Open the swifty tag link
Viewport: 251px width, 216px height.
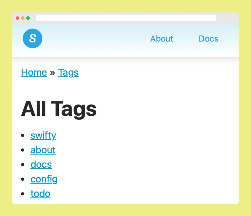(43, 135)
